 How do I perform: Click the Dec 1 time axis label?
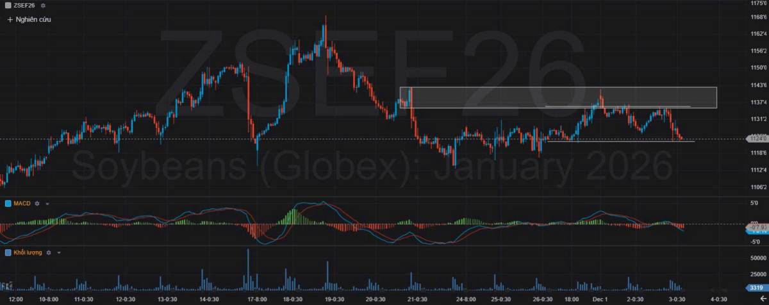(600, 299)
